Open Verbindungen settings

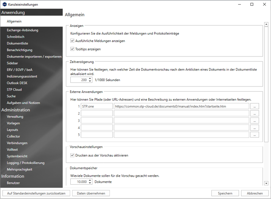click(x=17, y=143)
